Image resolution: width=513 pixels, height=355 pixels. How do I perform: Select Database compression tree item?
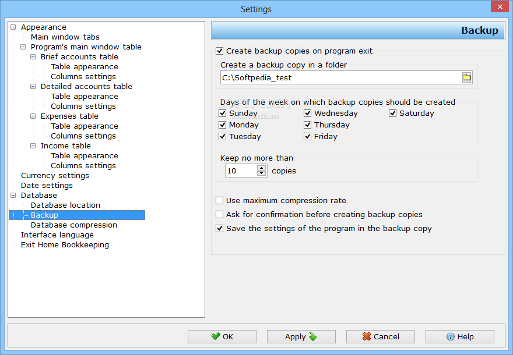tap(74, 225)
